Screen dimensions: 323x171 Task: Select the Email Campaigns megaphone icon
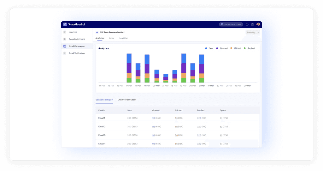tap(65, 46)
